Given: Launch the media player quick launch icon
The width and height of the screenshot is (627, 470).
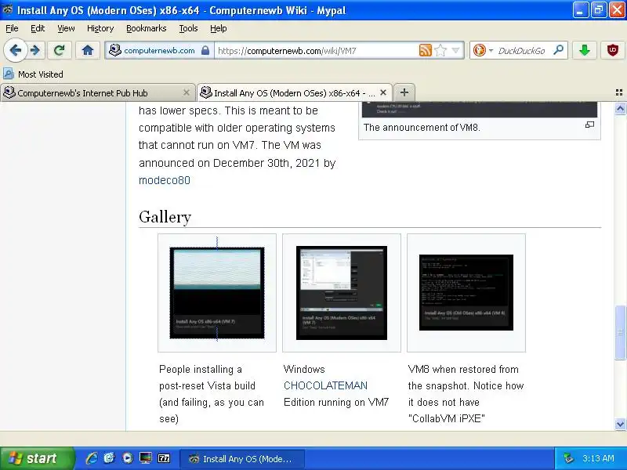Looking at the screenshot, I should (x=127, y=458).
